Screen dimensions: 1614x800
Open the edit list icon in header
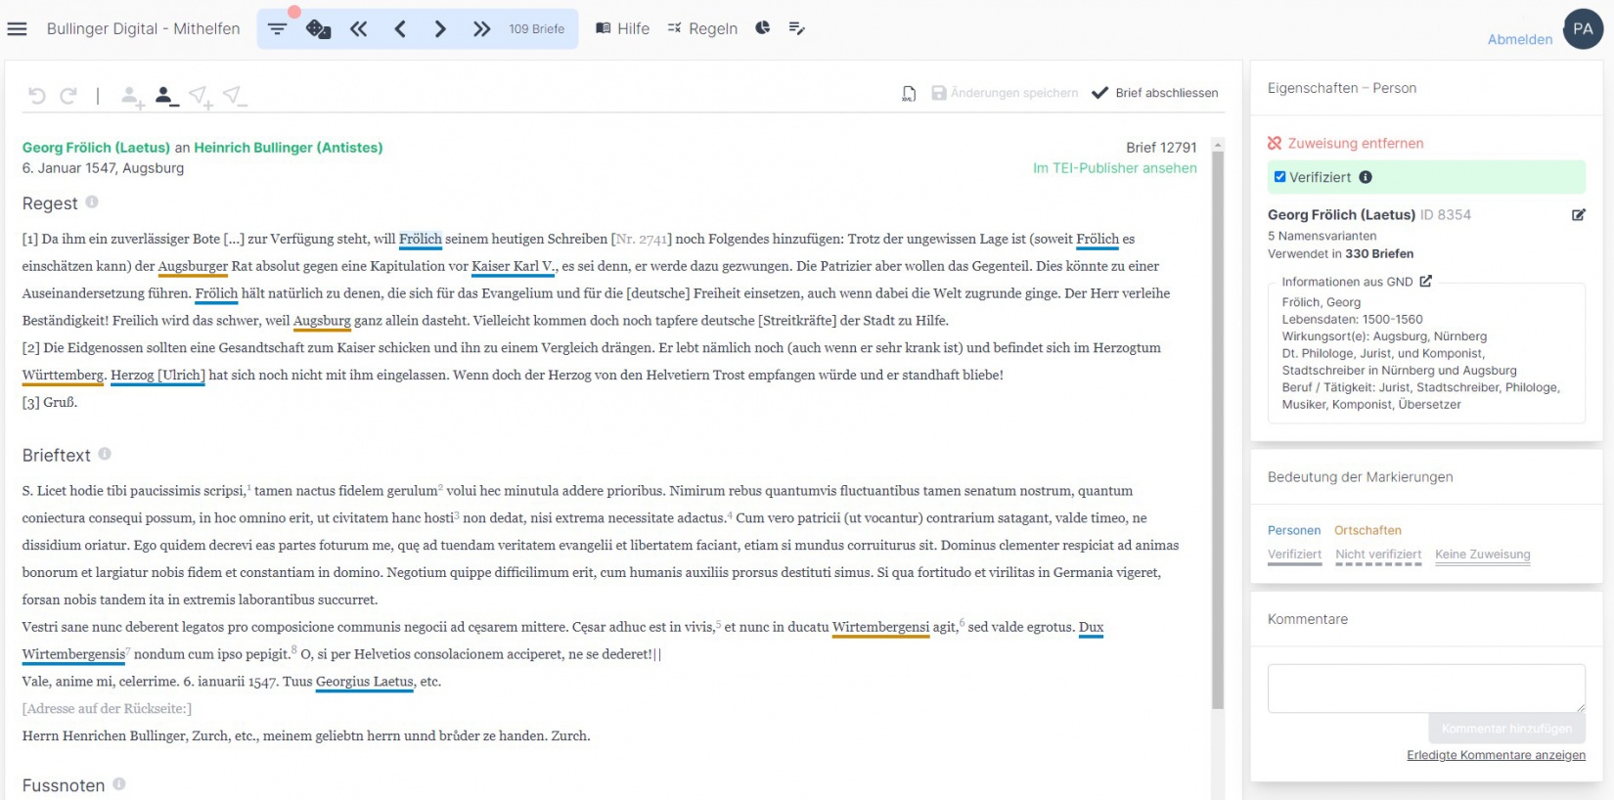(x=797, y=28)
